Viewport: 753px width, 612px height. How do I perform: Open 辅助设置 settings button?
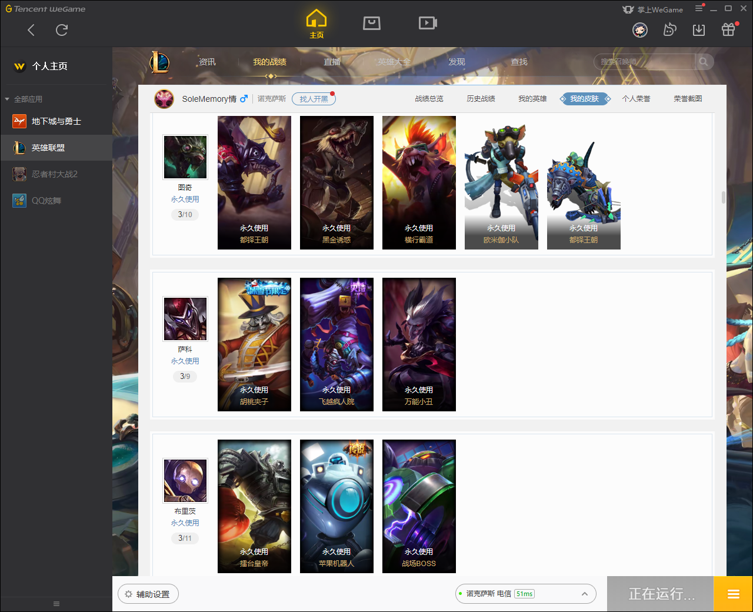tap(148, 594)
